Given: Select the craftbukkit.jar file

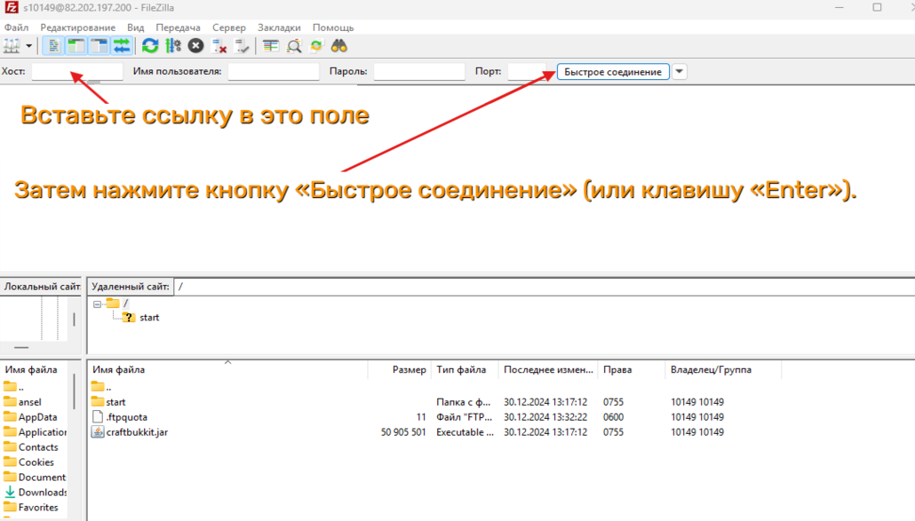Looking at the screenshot, I should tap(130, 432).
